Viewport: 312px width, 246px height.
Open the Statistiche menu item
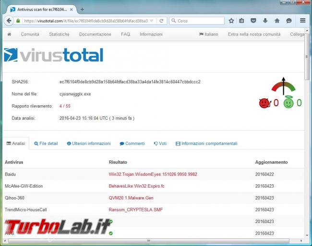[x=59, y=34]
